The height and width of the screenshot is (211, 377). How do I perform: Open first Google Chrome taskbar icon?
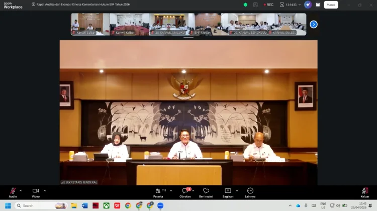click(x=128, y=205)
